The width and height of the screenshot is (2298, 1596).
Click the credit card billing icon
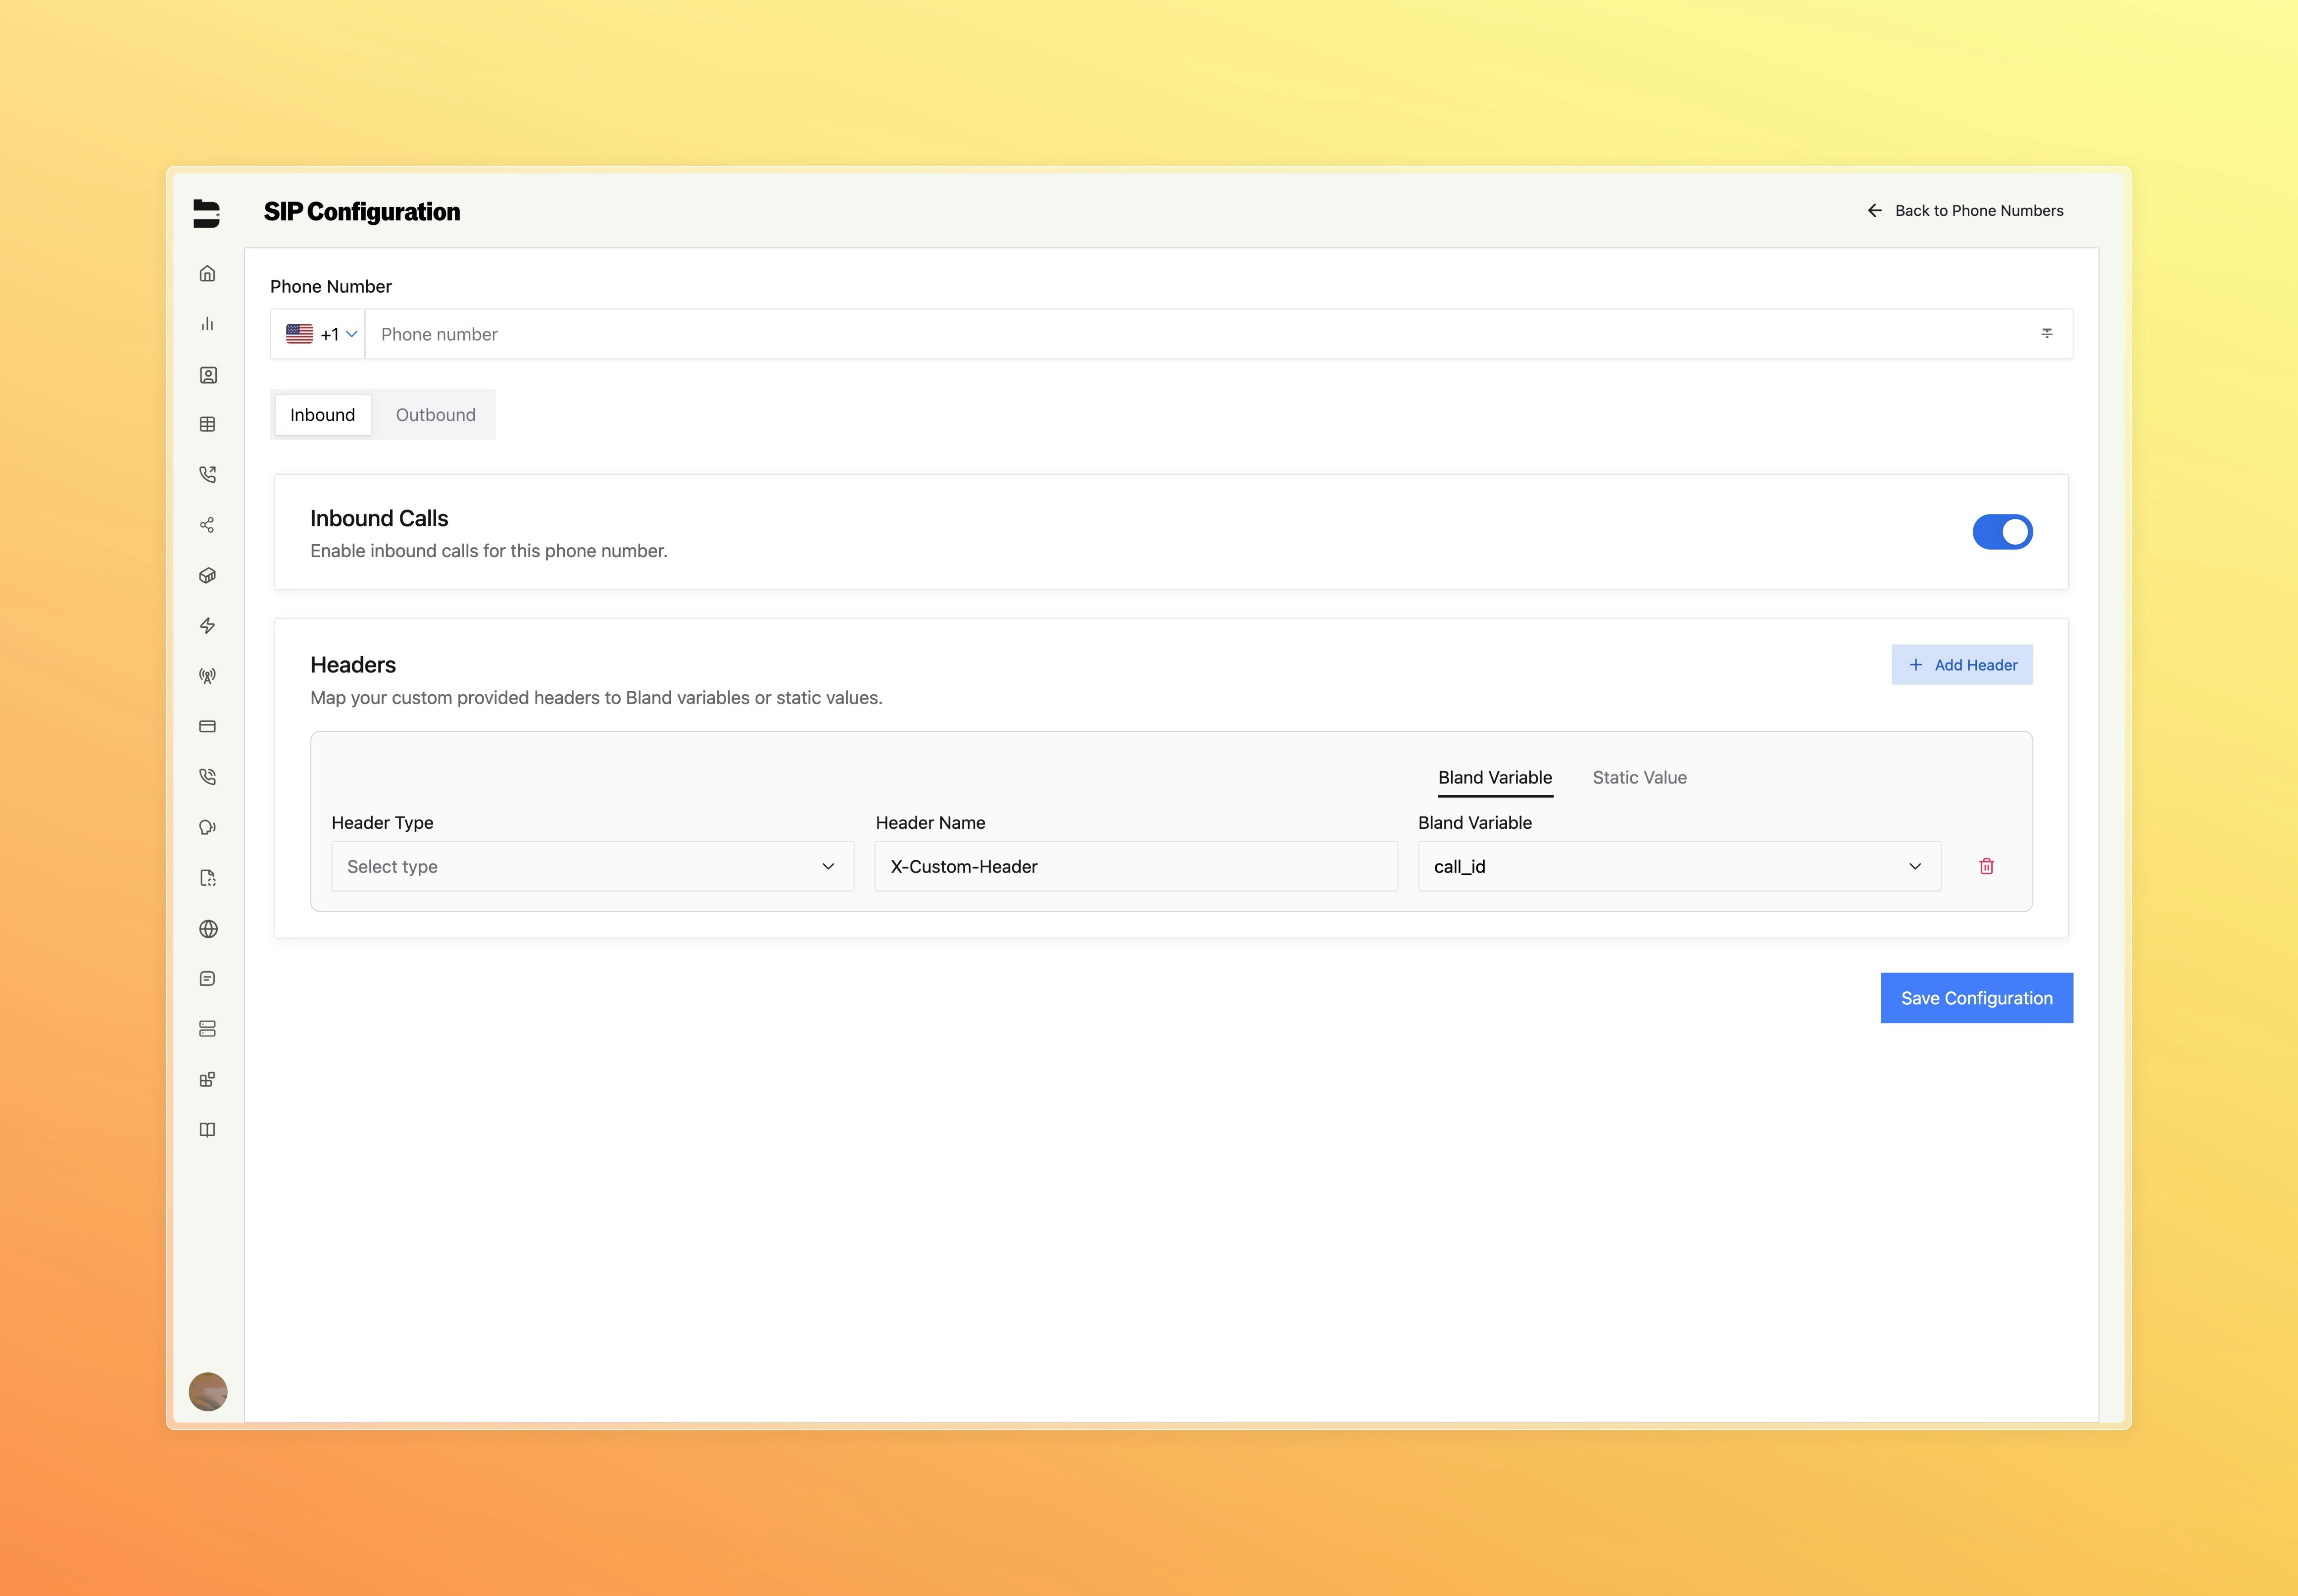pos(207,727)
